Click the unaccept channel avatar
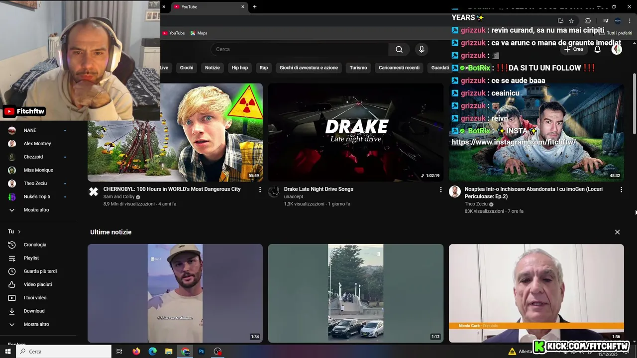This screenshot has width=637, height=358. tap(274, 192)
